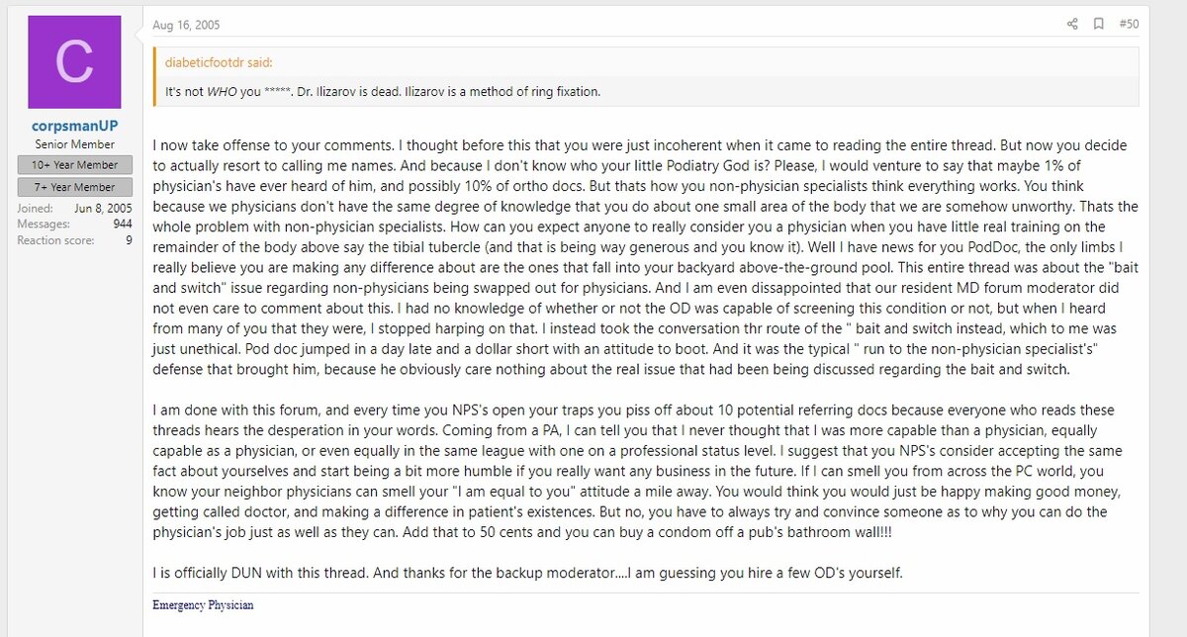This screenshot has width=1187, height=637.
Task: Open corpsmanUP's profile from username
Action: [74, 127]
